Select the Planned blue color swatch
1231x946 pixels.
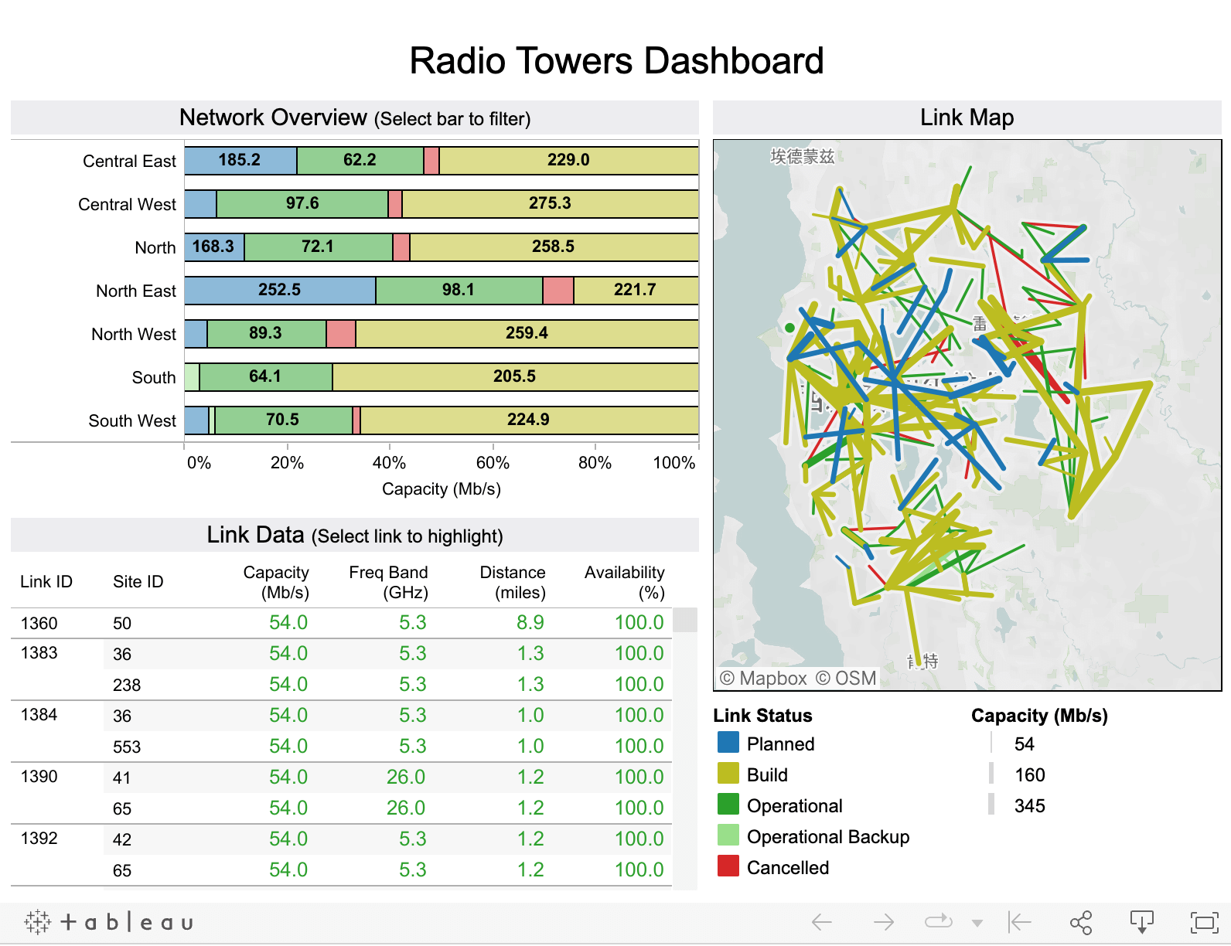(x=728, y=743)
